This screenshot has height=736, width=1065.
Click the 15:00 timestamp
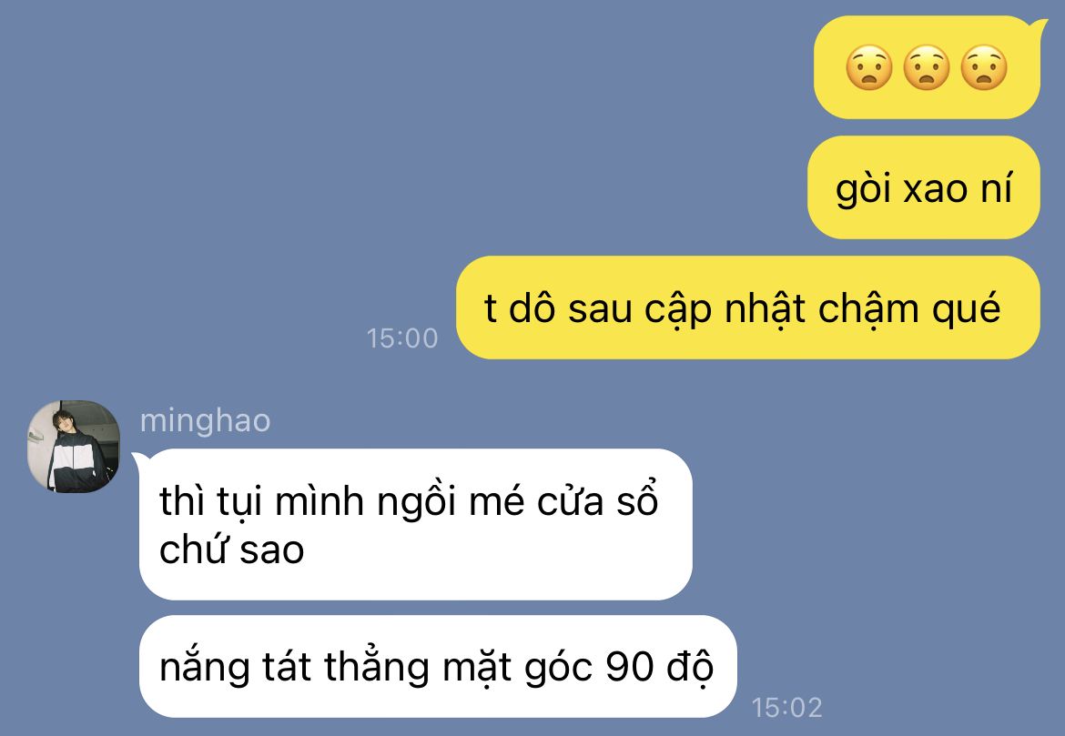pyautogui.click(x=402, y=338)
